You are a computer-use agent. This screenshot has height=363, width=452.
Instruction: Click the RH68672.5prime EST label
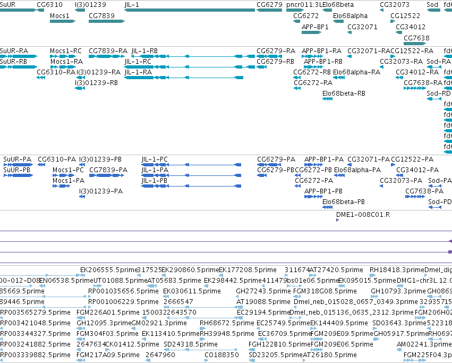point(227,323)
